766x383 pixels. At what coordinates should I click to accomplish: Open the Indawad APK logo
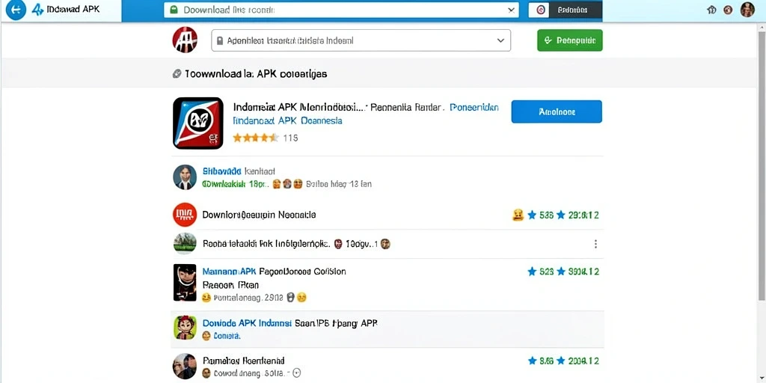(x=37, y=10)
